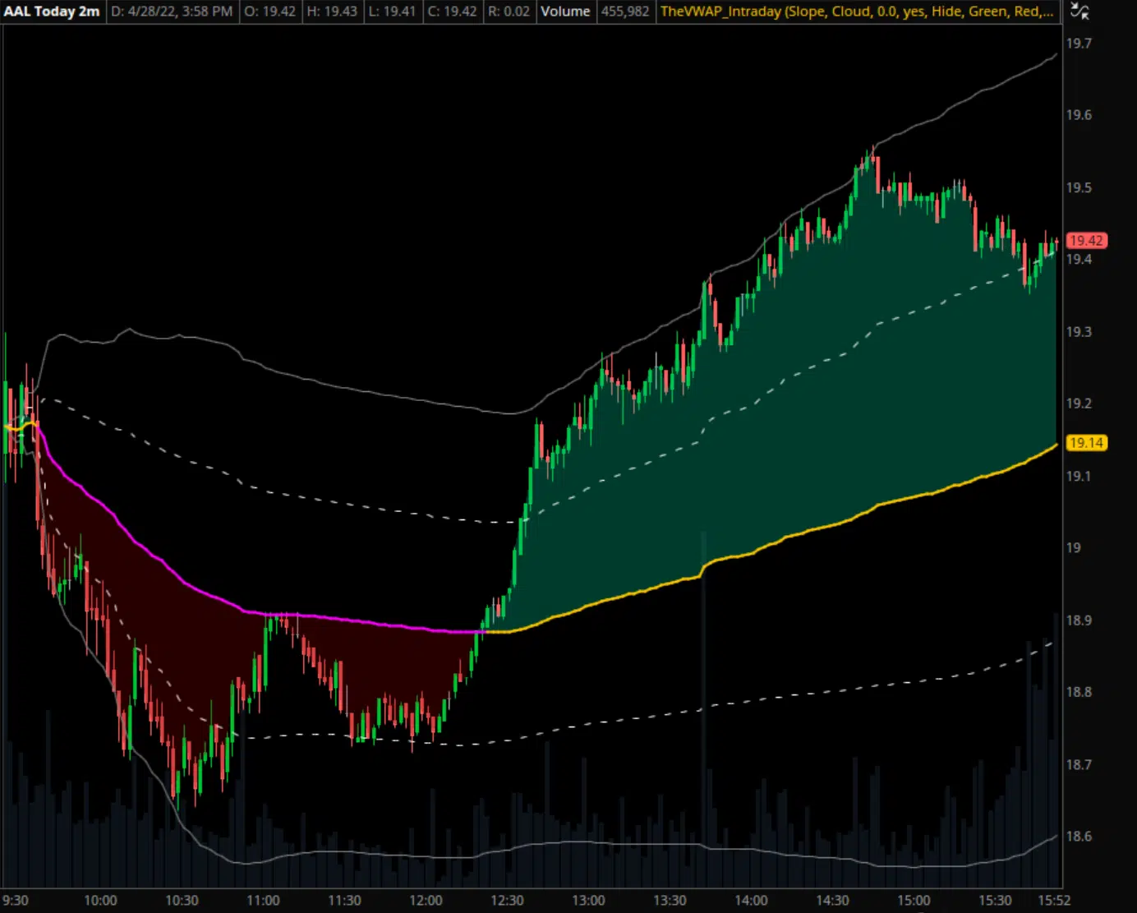This screenshot has width=1137, height=913.
Task: Click the 19.5 price axis label
Action: point(1079,187)
